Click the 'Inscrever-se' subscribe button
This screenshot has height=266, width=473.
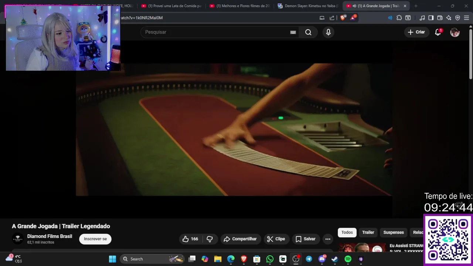click(x=95, y=239)
